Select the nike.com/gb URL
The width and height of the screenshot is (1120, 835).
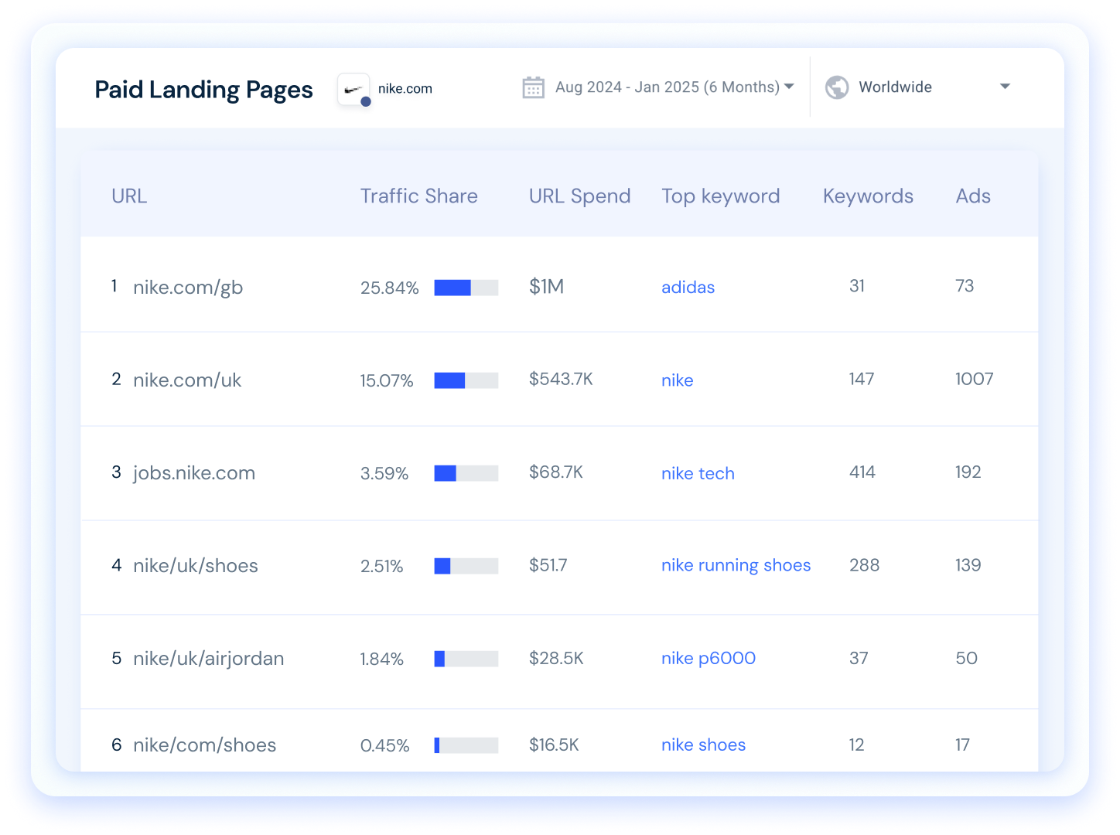[x=188, y=288]
